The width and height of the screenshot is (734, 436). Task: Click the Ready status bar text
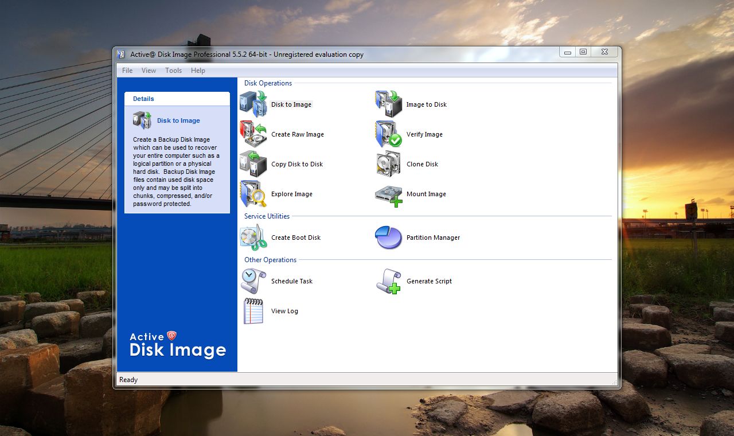[128, 380]
